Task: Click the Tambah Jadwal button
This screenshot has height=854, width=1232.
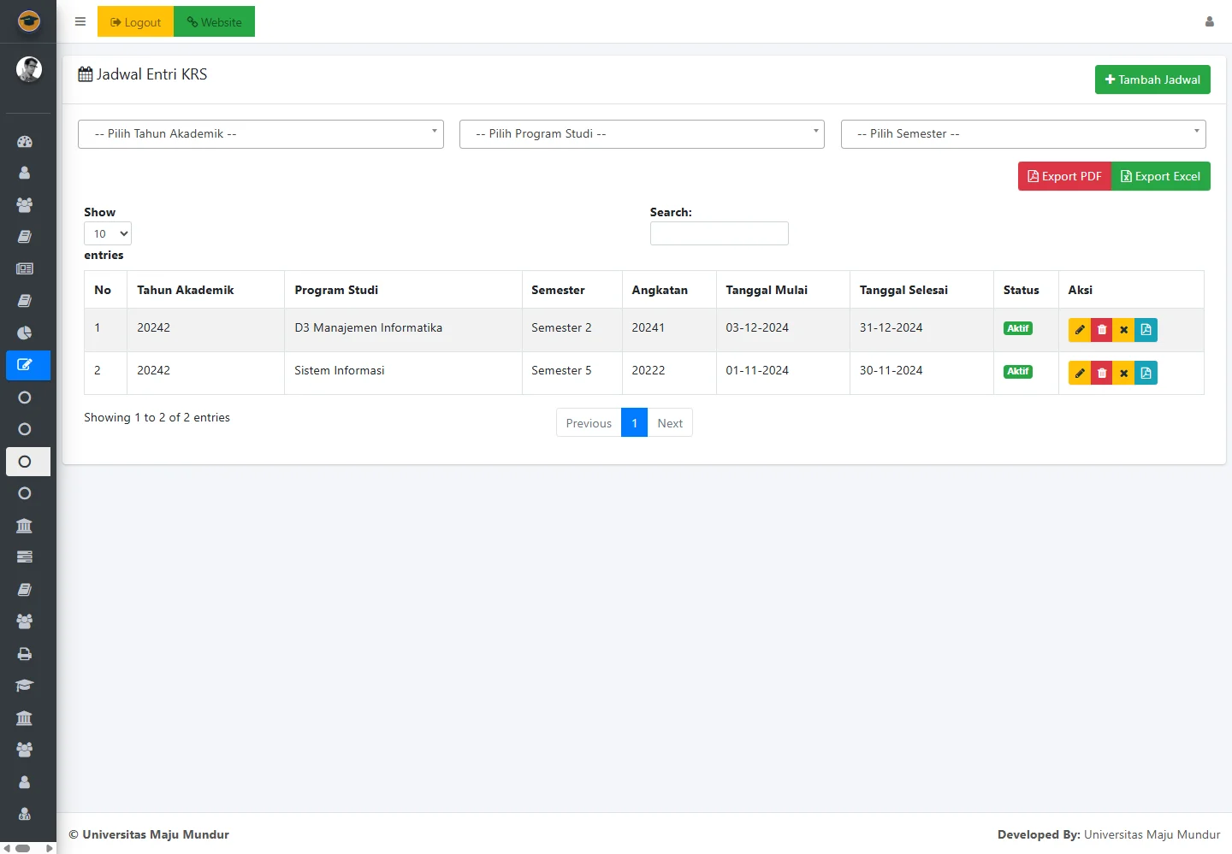Action: [1152, 80]
